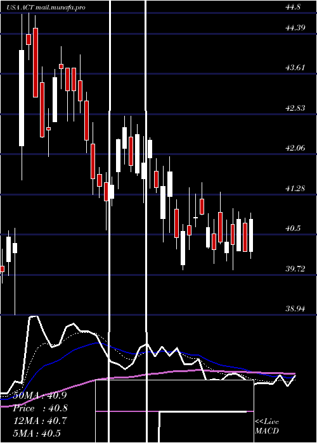This screenshot has width=317, height=443.
Task: Select the 42.06 price level label
Action: click(295, 147)
